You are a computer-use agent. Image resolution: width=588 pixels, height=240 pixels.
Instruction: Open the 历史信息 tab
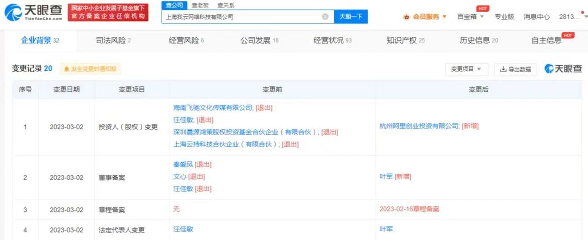coord(479,40)
